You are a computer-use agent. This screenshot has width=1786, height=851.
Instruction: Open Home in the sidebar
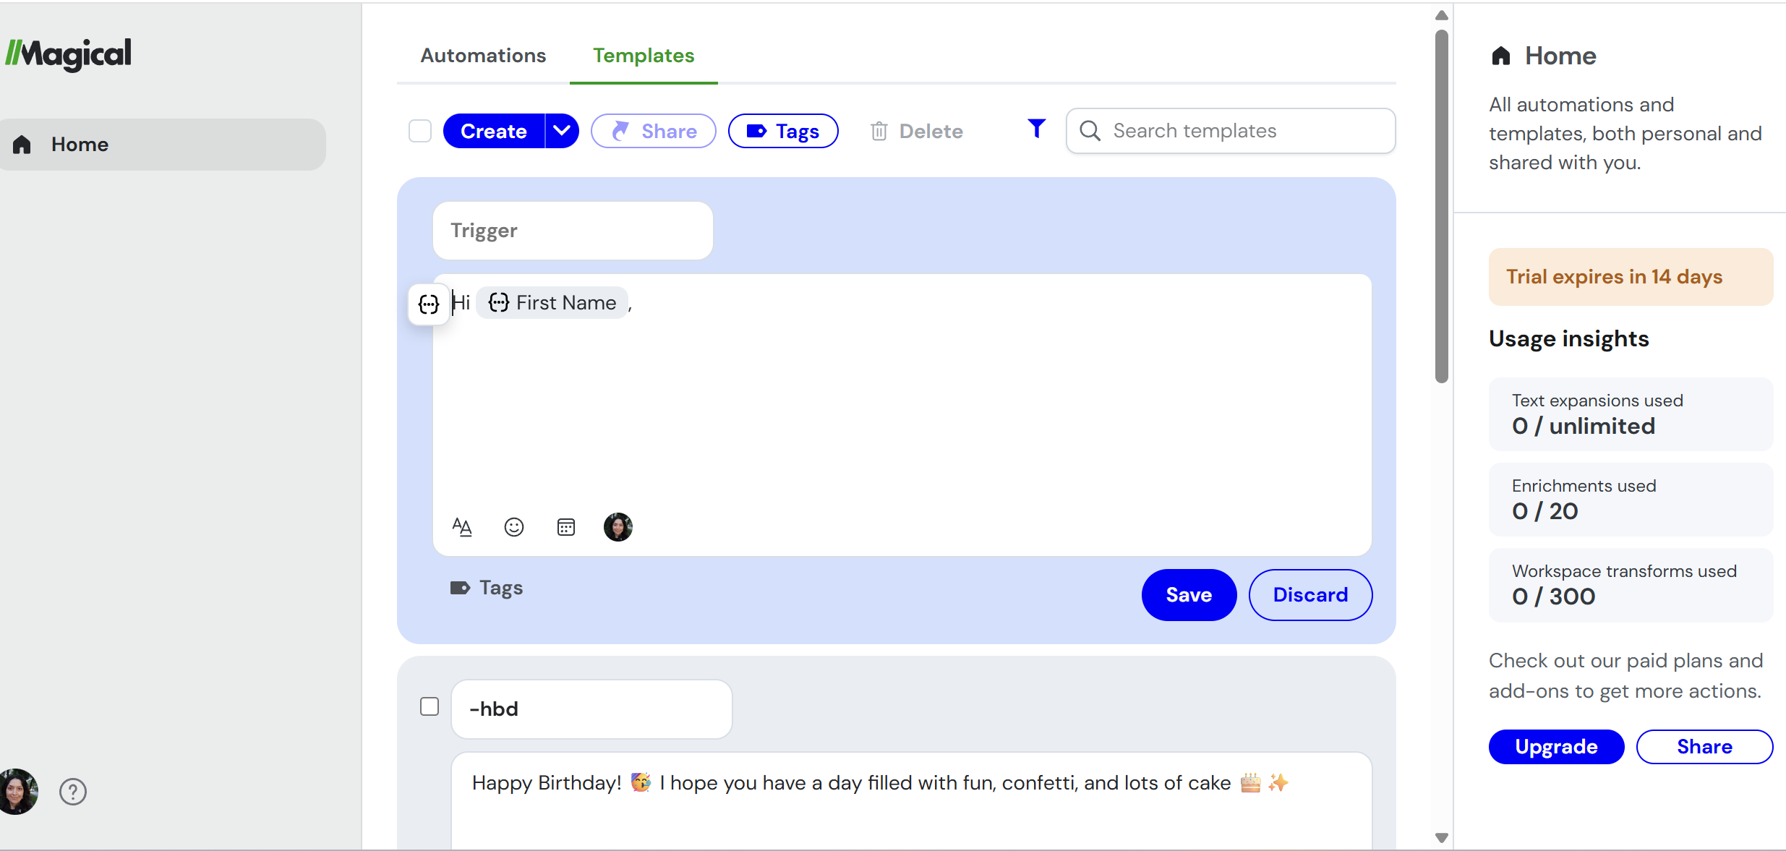coord(163,145)
